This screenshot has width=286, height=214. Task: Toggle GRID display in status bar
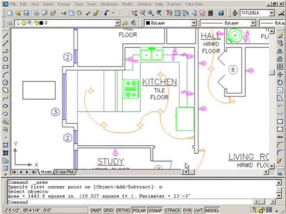[x=108, y=210]
